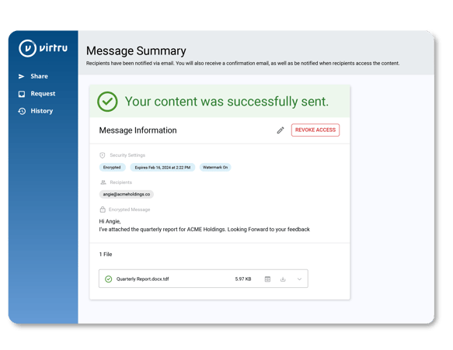This screenshot has height=350, width=453.
Task: Click the Encrypted Message label
Action: 130,210
